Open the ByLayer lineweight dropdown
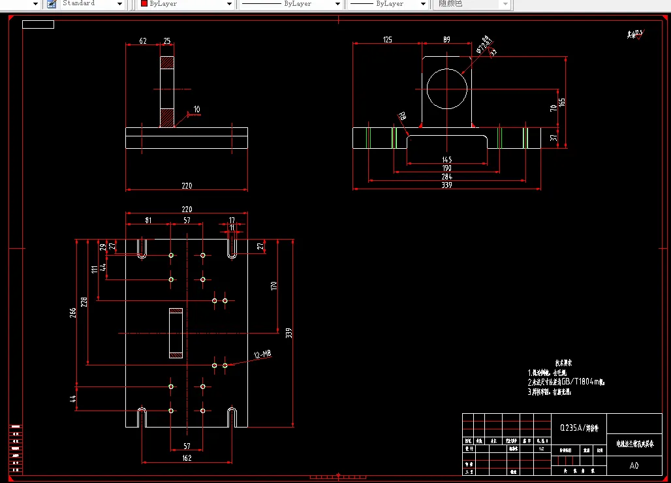 pyautogui.click(x=388, y=4)
